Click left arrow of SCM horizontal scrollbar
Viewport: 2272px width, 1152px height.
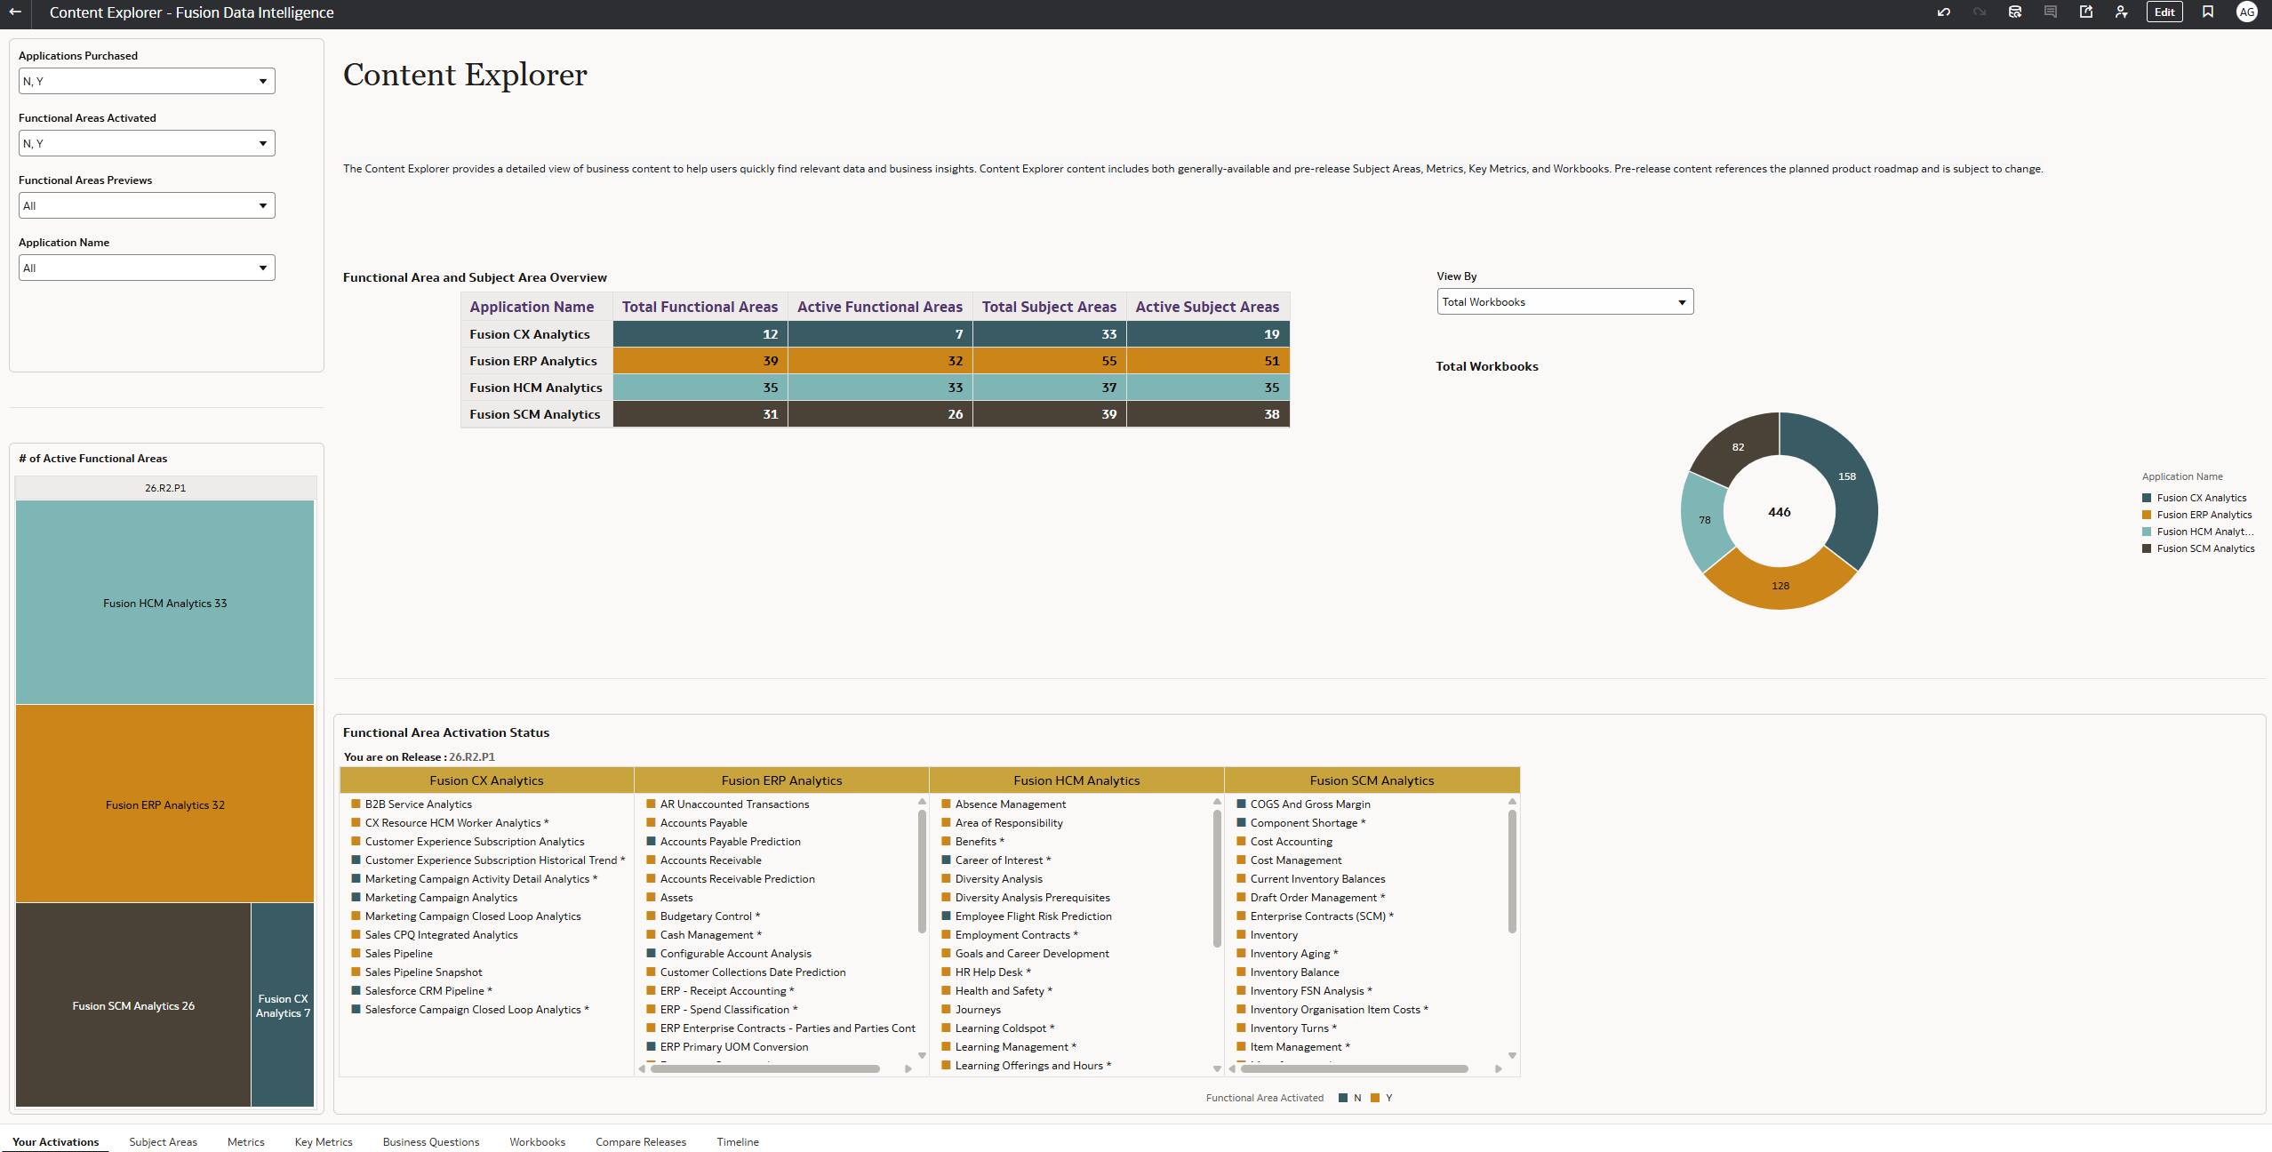click(1232, 1068)
